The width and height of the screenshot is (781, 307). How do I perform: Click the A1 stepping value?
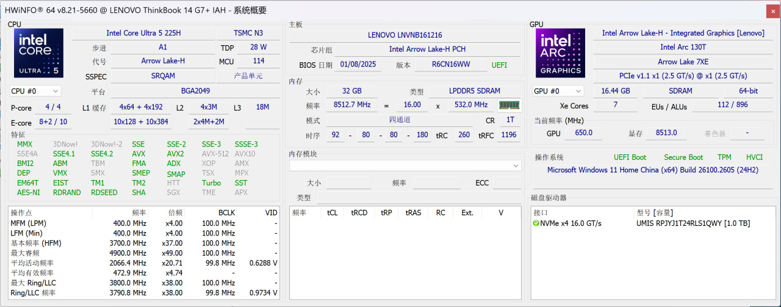point(163,47)
